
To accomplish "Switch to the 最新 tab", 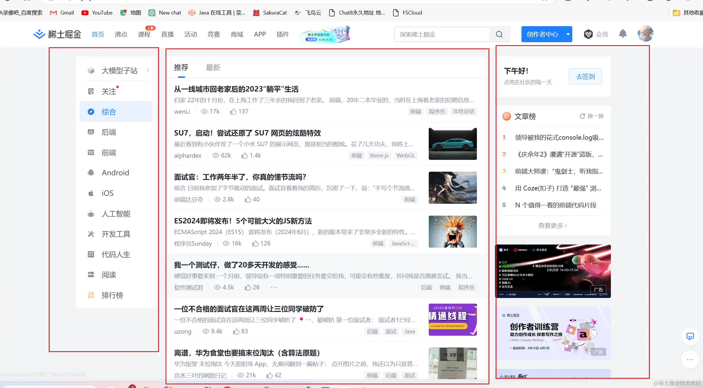I will [x=213, y=68].
